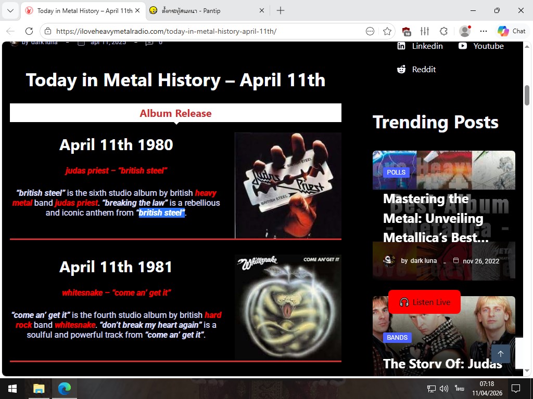Screen dimensions: 533x399
Task: Visit the Reddit social link
Action: click(416, 69)
